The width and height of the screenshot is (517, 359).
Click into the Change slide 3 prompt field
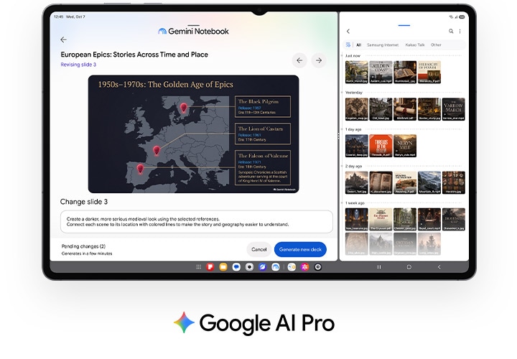coord(197,222)
